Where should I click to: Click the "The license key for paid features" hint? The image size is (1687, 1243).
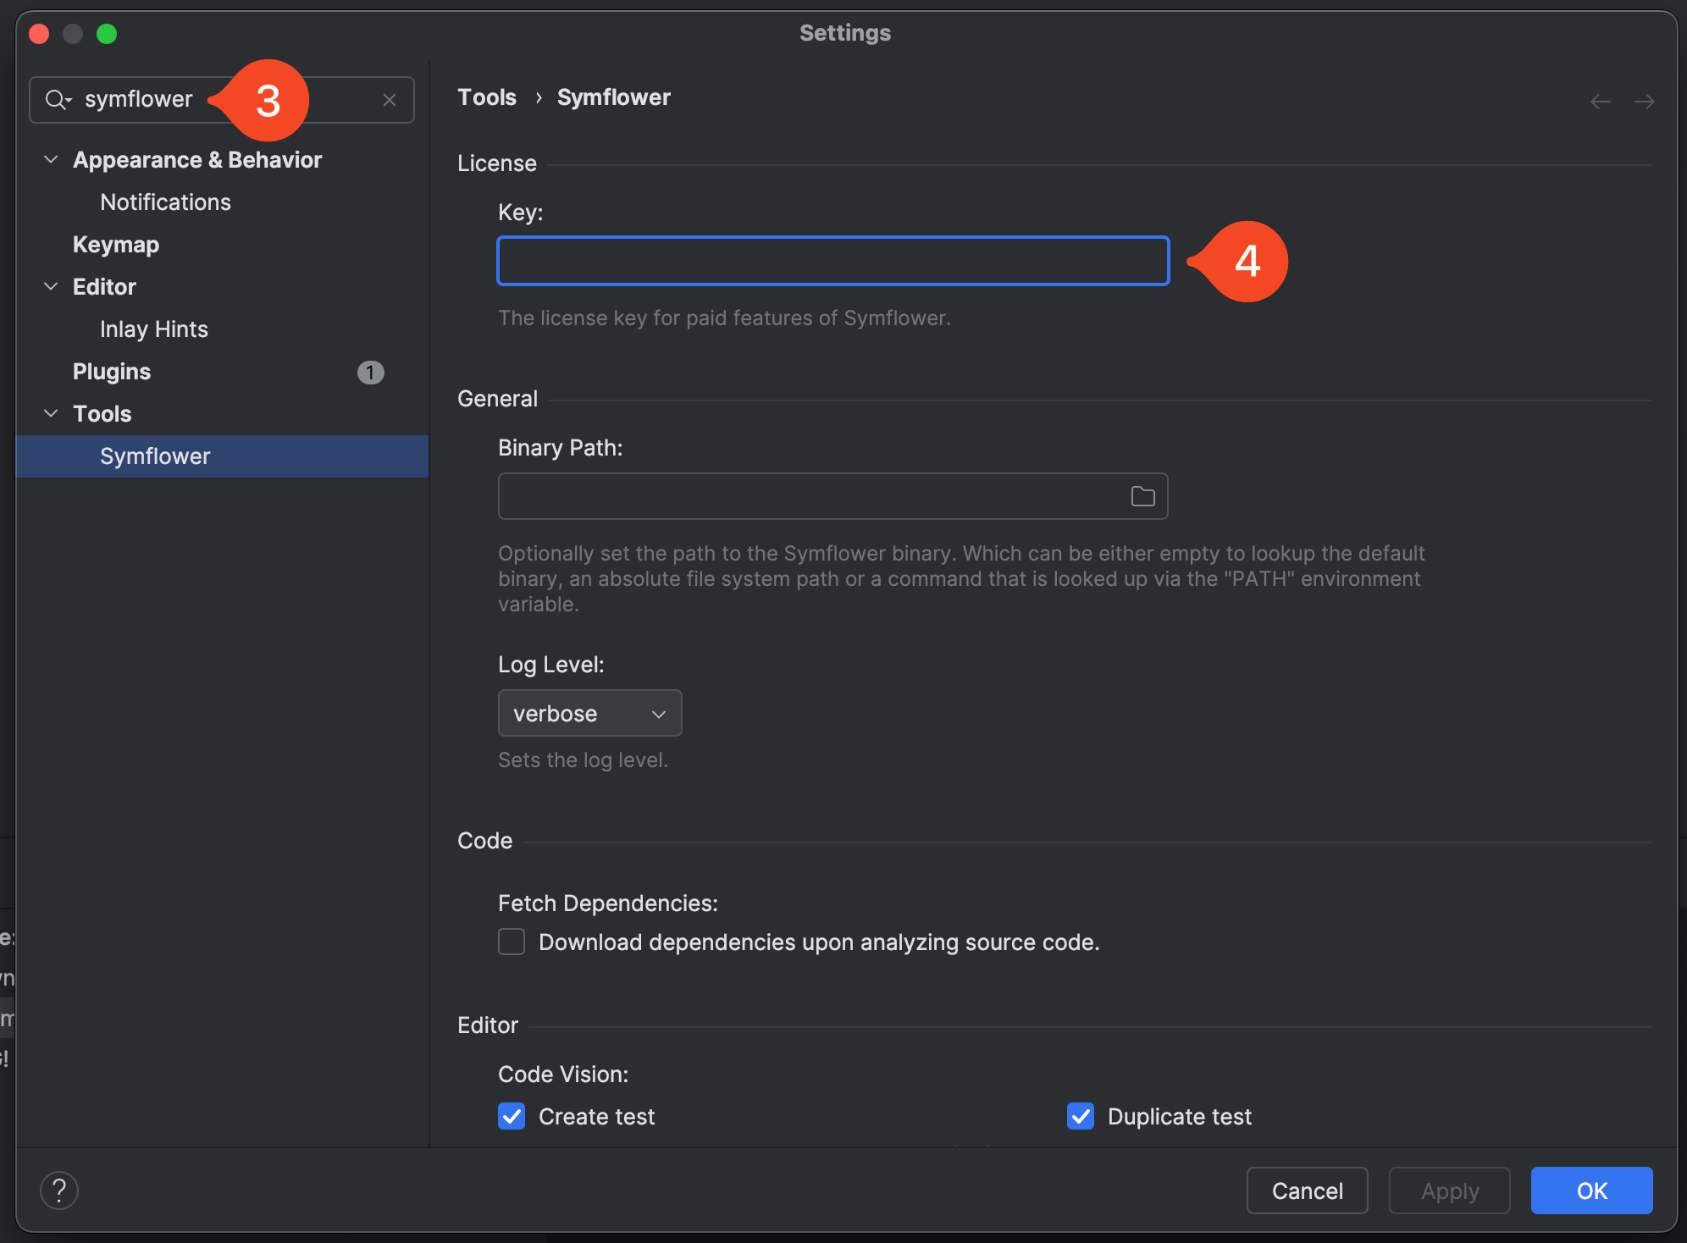[725, 318]
